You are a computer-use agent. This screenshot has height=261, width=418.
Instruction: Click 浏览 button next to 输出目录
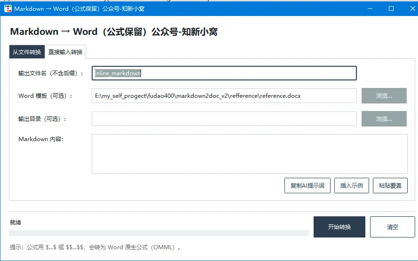click(384, 119)
